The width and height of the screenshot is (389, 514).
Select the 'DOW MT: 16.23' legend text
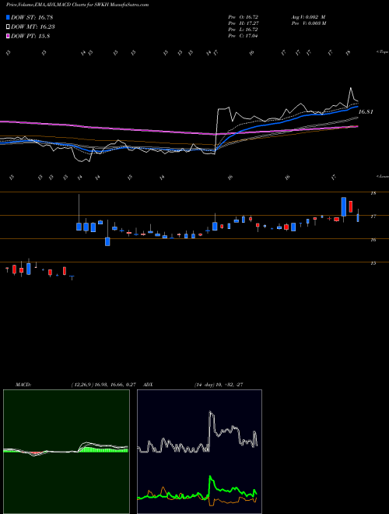tap(33, 27)
